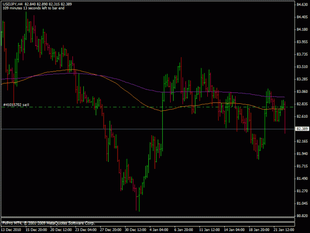This screenshot has width=310, height=233.
Task: Select the 27 Dec 20:00 time label
Action: tap(111, 230)
